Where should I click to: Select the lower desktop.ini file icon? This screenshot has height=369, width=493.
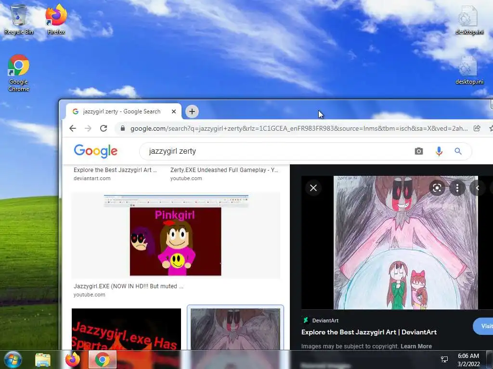469,70
